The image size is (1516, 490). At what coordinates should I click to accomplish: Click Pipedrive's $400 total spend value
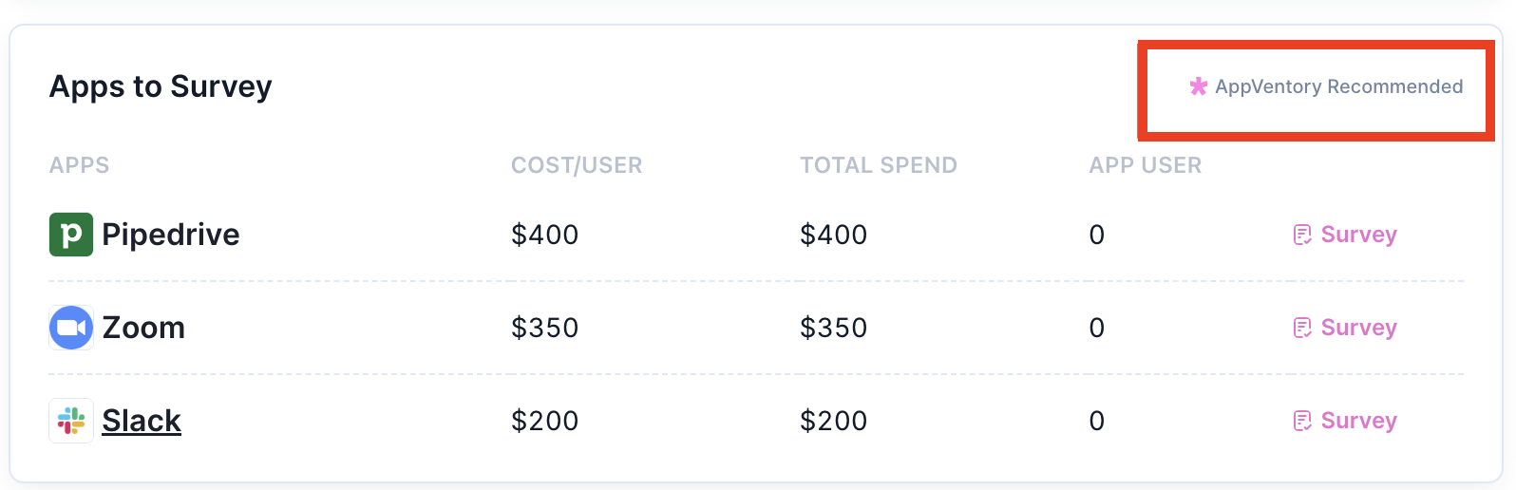833,235
